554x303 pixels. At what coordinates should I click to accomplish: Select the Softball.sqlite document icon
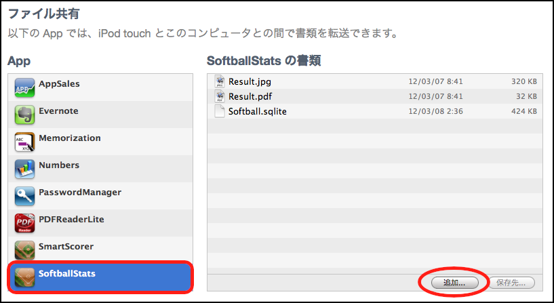click(x=220, y=111)
